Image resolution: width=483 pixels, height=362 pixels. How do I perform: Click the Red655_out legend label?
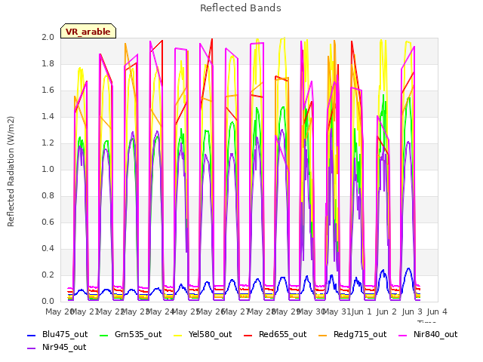[x=283, y=334]
